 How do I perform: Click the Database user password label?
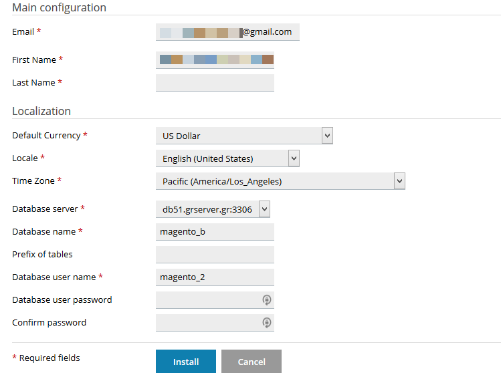coord(62,300)
